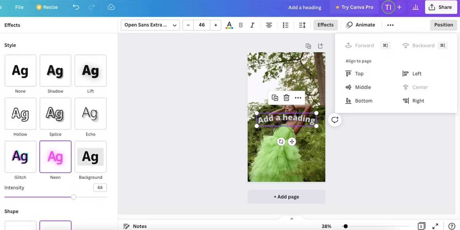Image resolution: width=460 pixels, height=230 pixels.
Task: Expand the toolbar overflow menu
Action: pos(390,25)
